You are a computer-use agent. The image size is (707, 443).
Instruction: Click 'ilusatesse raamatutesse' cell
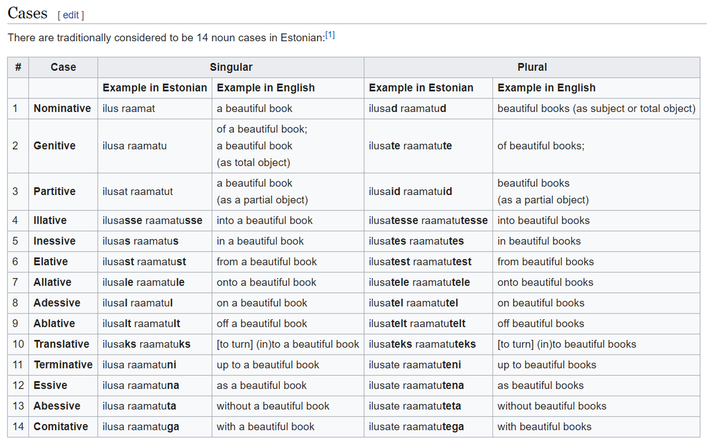click(428, 220)
